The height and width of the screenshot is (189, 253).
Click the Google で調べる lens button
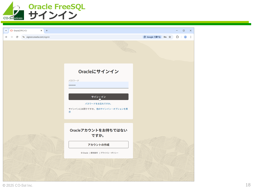[152, 37]
